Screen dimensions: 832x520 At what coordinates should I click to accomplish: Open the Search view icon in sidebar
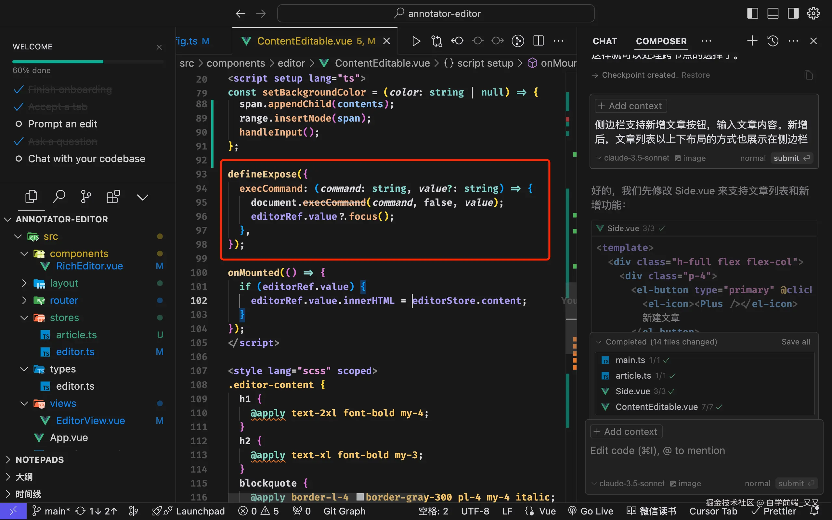59,197
